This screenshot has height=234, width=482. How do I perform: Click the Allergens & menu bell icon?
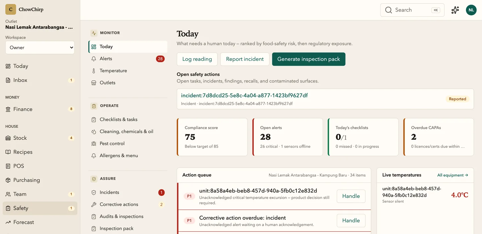click(94, 156)
